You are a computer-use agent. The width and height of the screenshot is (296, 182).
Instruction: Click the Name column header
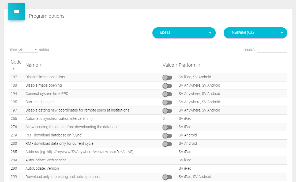click(32, 65)
